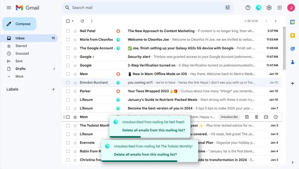299x169 pixels.
Task: Select the Parker email checkbox
Action: tap(68, 91)
